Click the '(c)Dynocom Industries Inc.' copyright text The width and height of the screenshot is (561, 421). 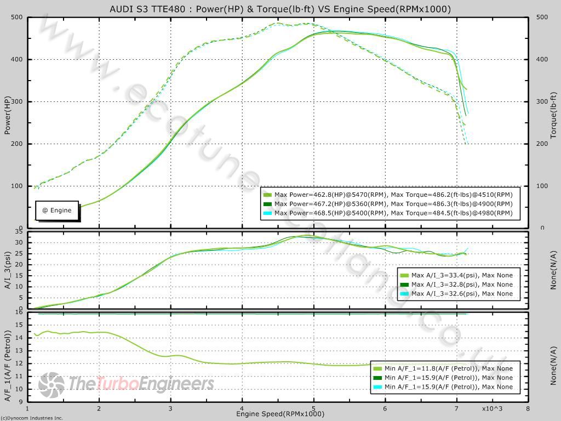point(32,418)
